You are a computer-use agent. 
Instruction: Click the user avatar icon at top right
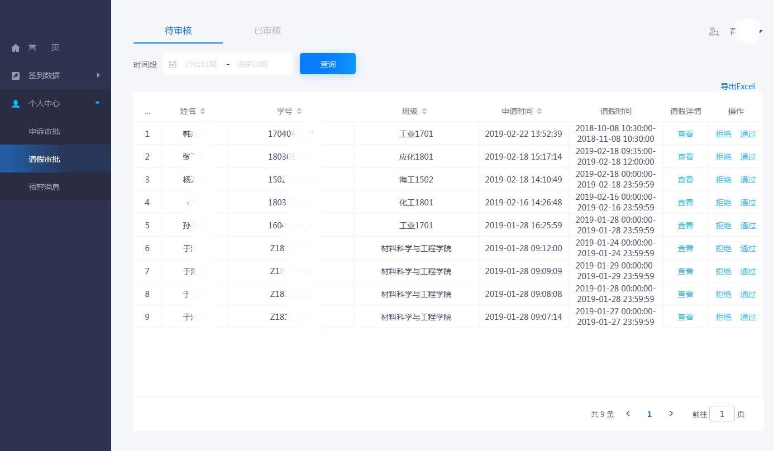click(713, 32)
